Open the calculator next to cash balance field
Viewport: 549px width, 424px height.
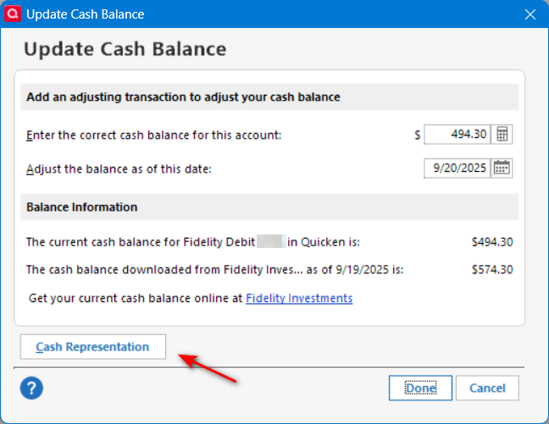click(502, 135)
